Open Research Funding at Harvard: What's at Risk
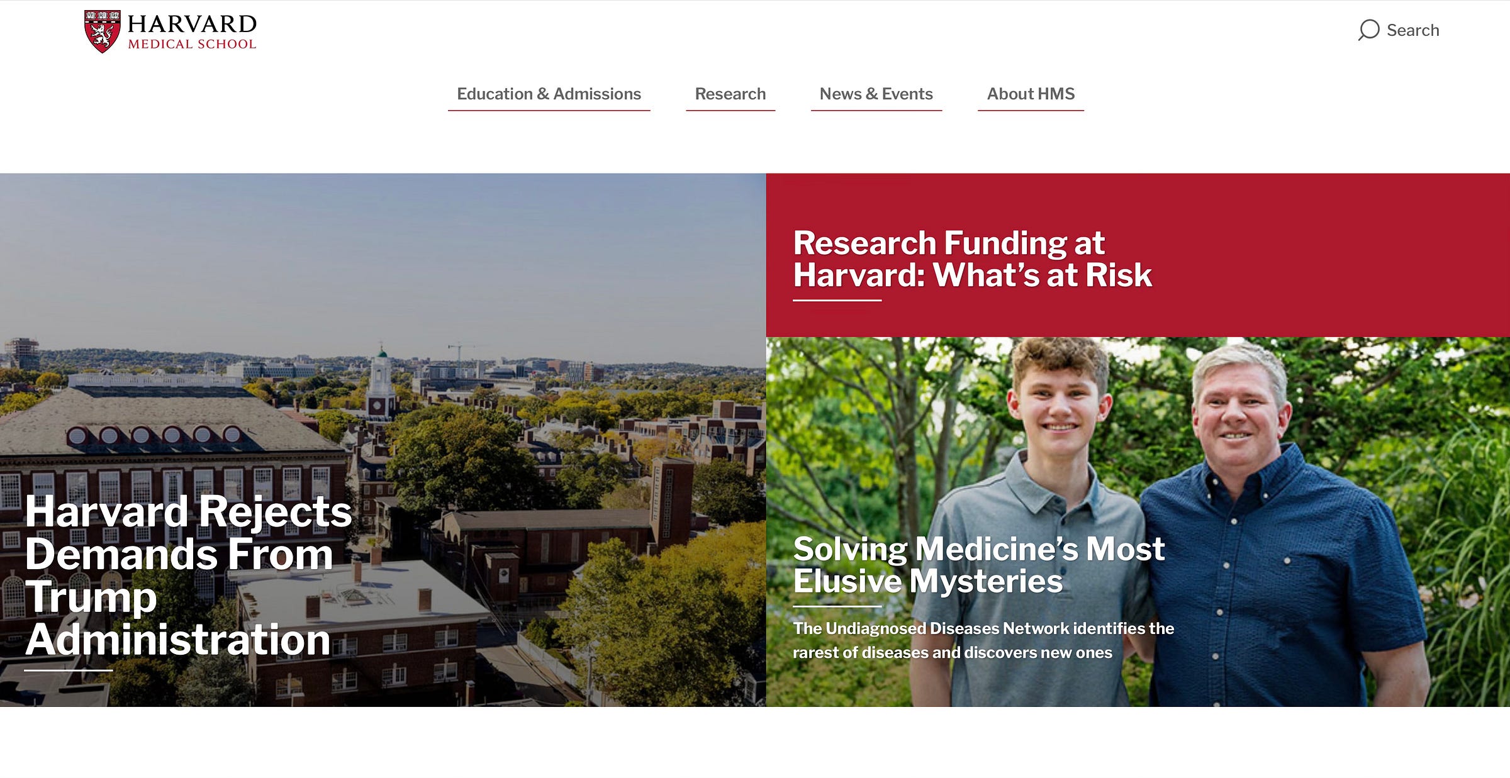The height and width of the screenshot is (778, 1510). (x=972, y=258)
